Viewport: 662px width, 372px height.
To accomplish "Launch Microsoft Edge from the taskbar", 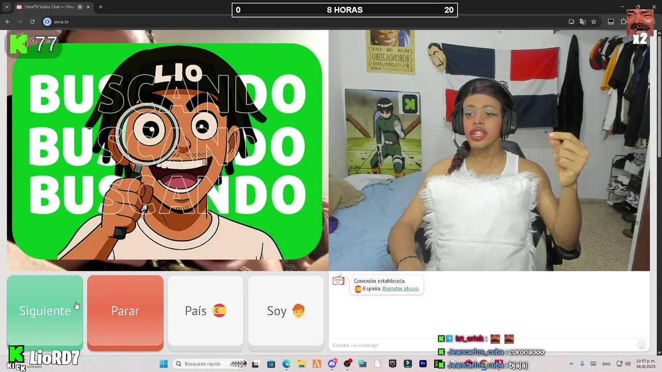I will [x=287, y=364].
